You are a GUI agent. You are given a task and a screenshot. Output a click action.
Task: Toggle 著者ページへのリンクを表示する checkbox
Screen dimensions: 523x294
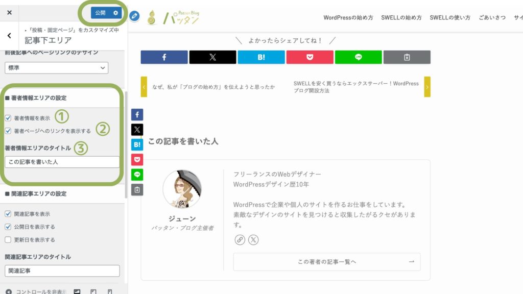coord(8,131)
